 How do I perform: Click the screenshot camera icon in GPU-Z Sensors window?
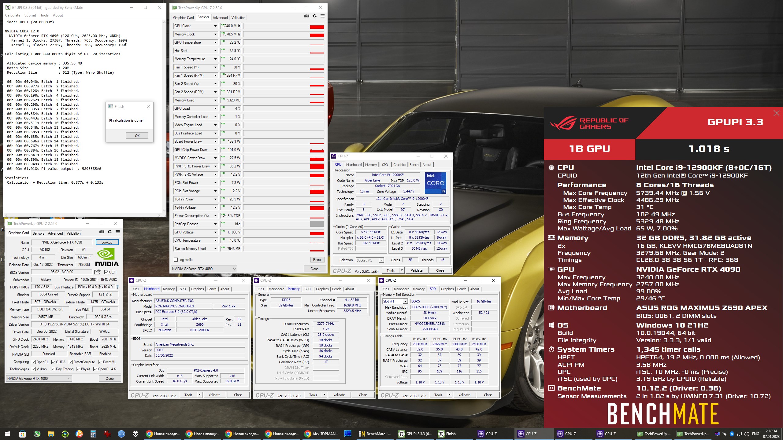(x=307, y=16)
